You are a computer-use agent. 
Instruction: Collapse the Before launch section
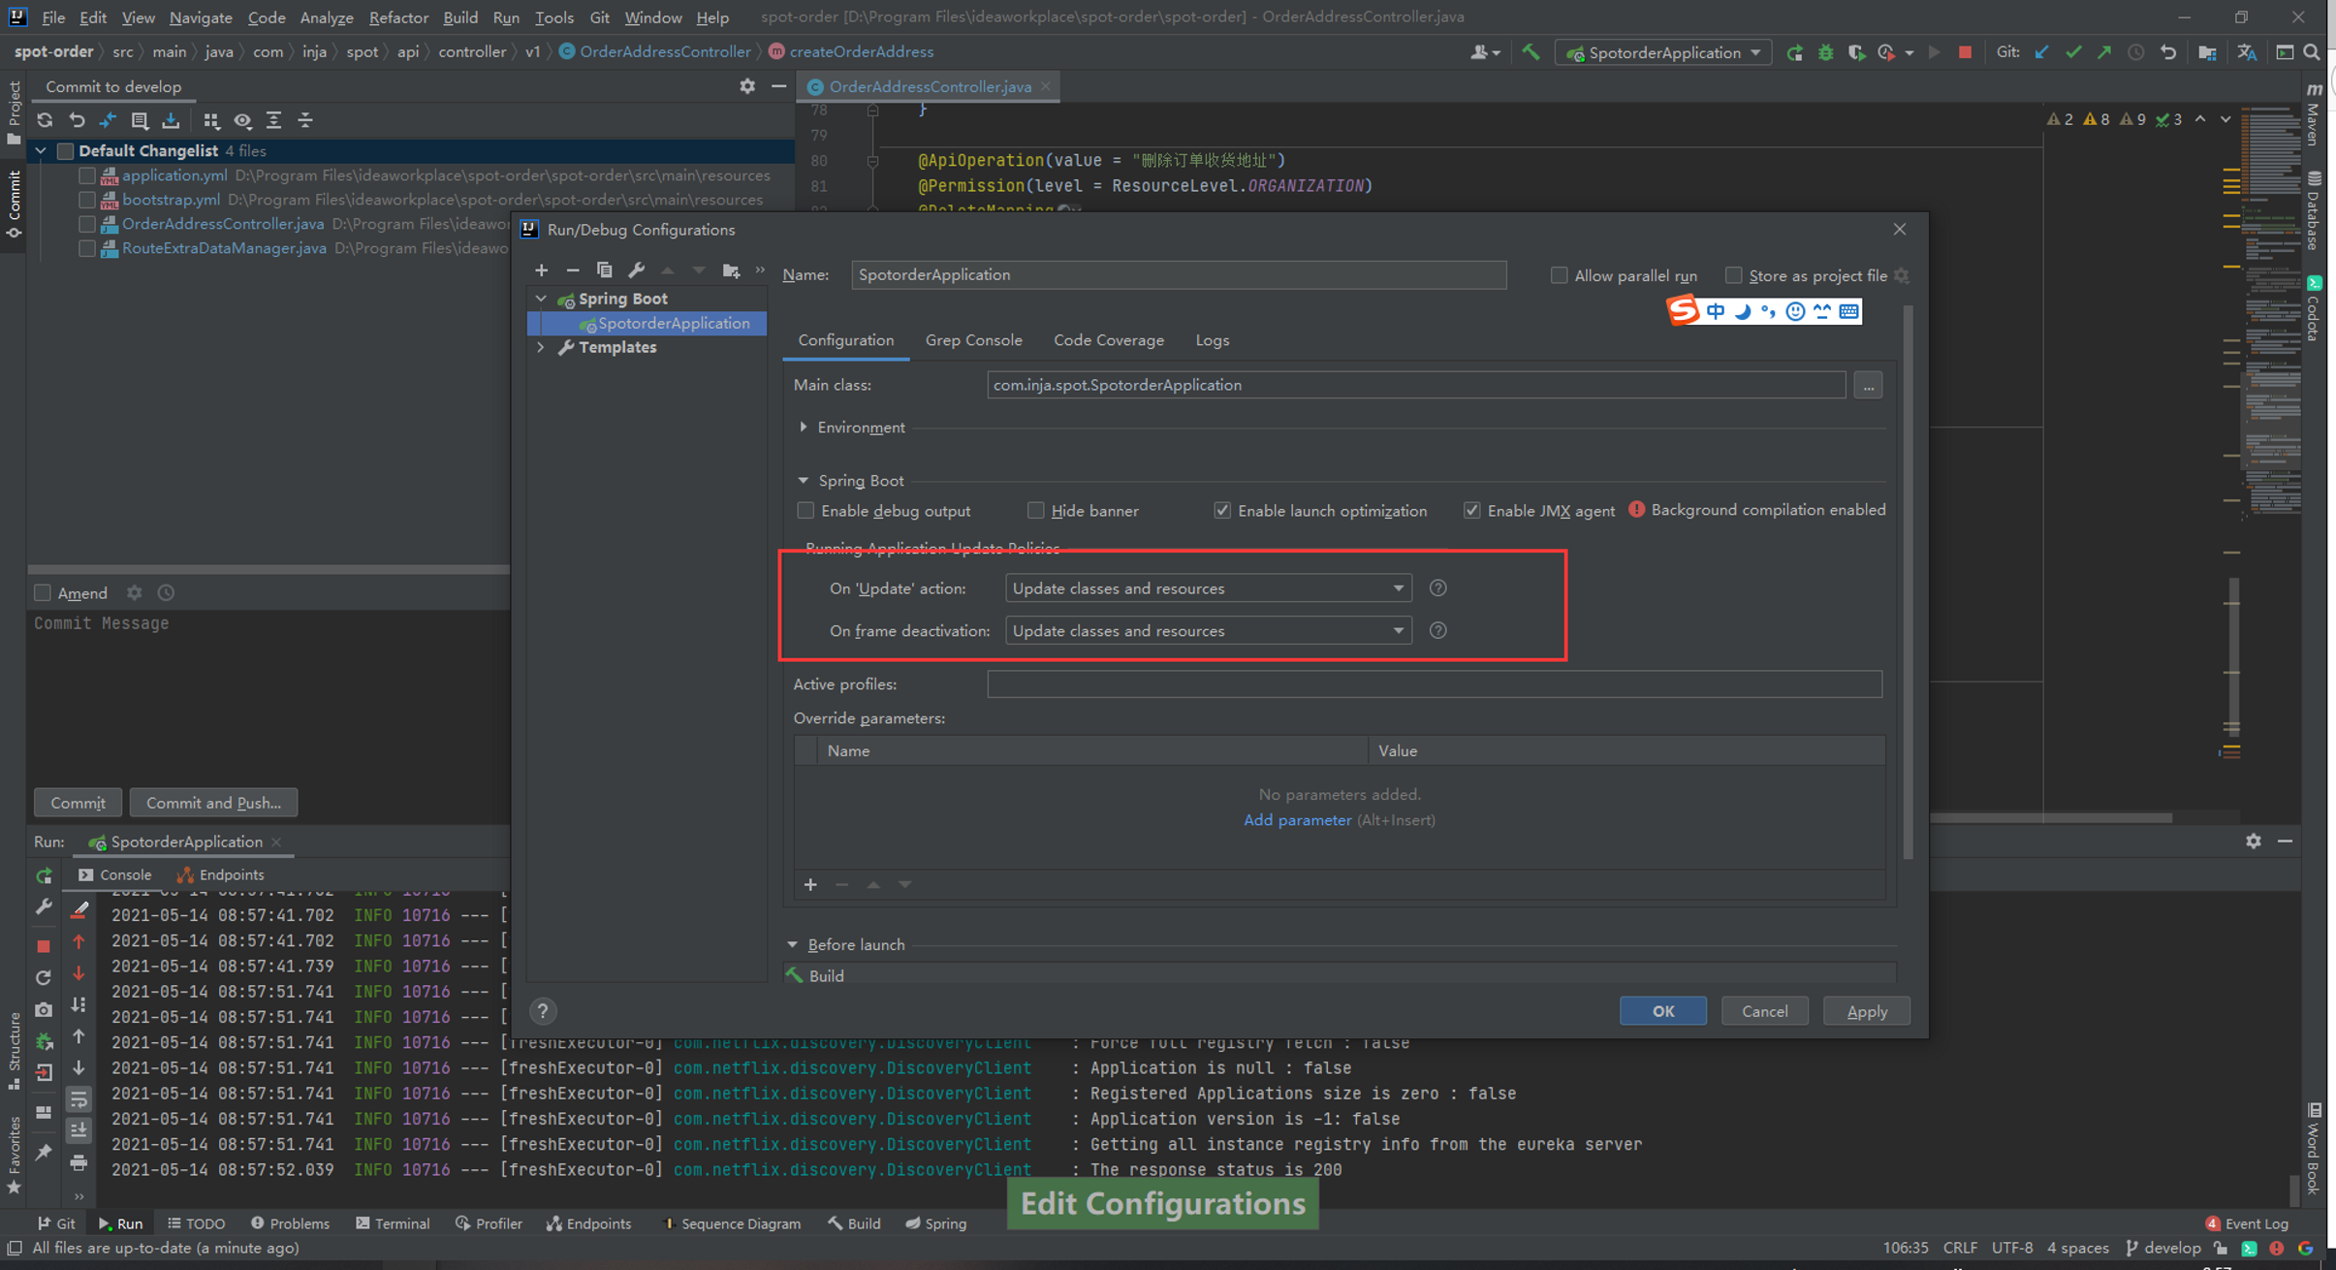[x=793, y=944]
